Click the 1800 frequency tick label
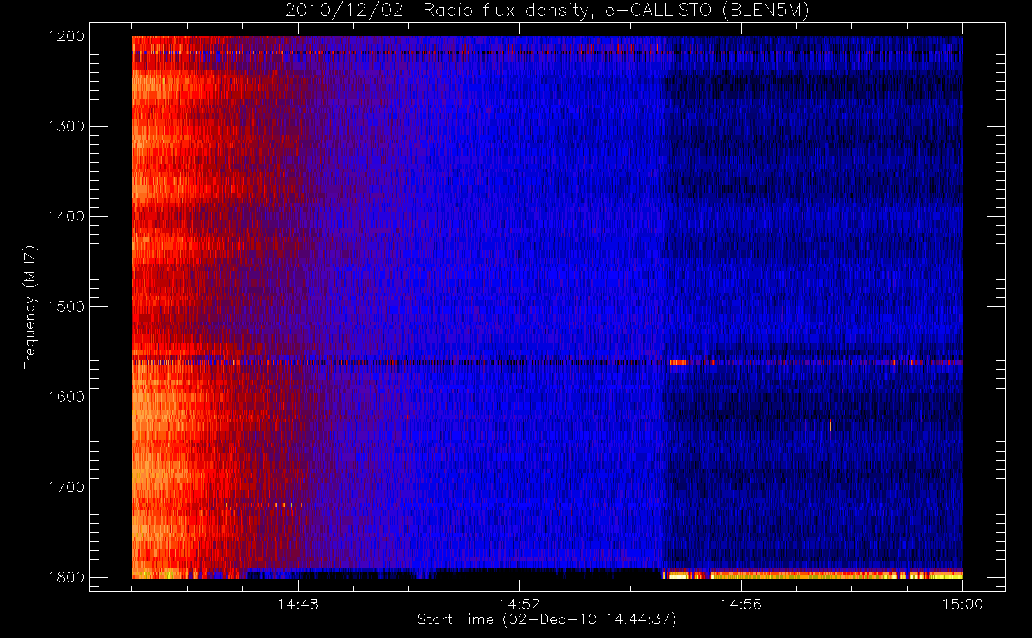Image resolution: width=1032 pixels, height=638 pixels. [66, 577]
